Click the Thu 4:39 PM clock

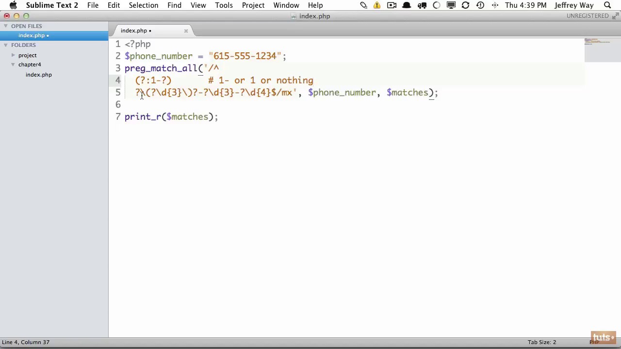tap(525, 5)
